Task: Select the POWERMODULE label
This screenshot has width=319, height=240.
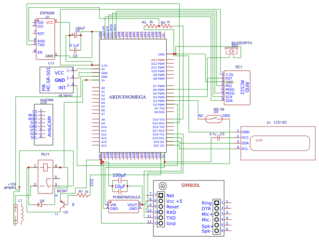Action: (127, 197)
